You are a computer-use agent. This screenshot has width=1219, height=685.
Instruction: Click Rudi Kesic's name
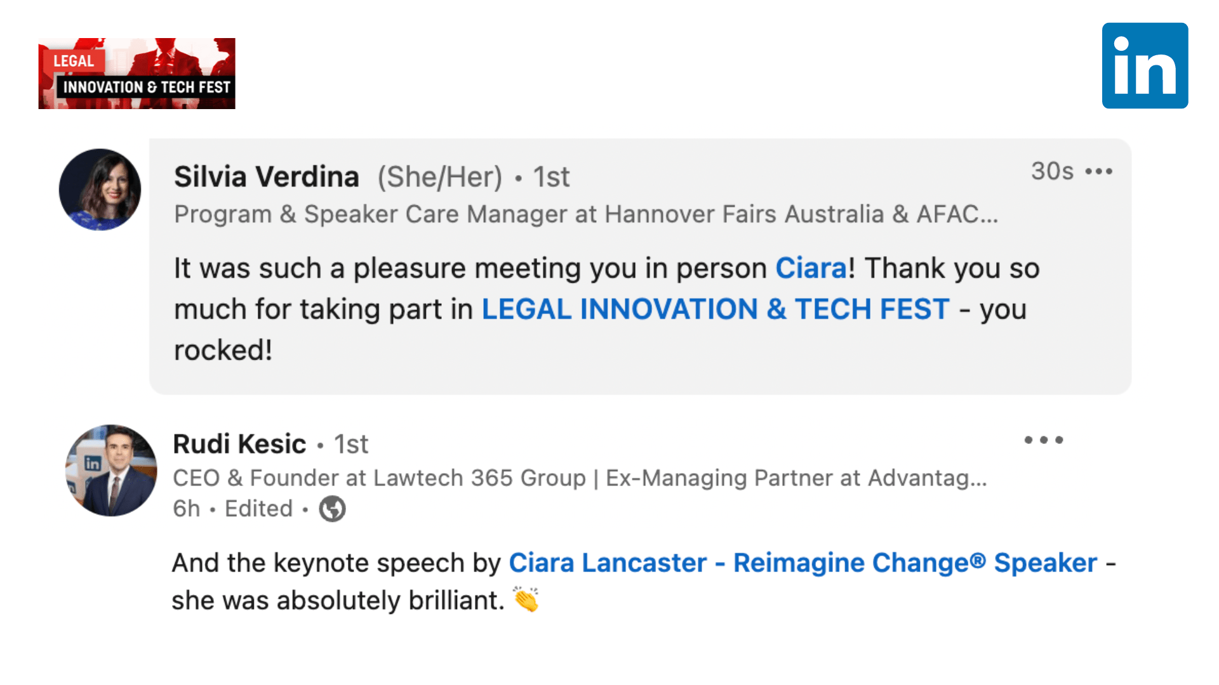(x=239, y=444)
